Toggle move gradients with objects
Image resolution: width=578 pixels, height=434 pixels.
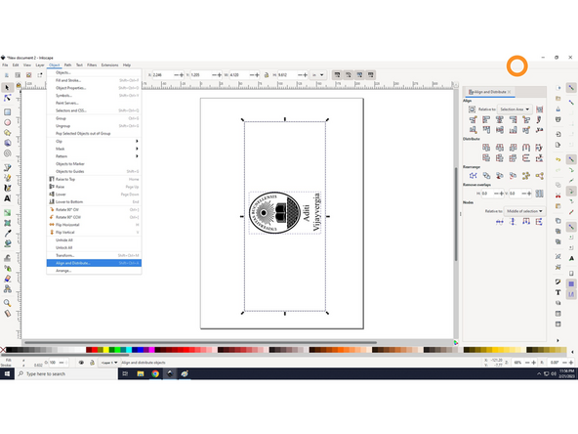coord(359,75)
